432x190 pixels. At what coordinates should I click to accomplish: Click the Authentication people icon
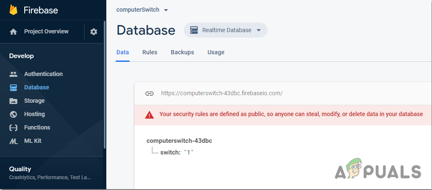click(13, 74)
